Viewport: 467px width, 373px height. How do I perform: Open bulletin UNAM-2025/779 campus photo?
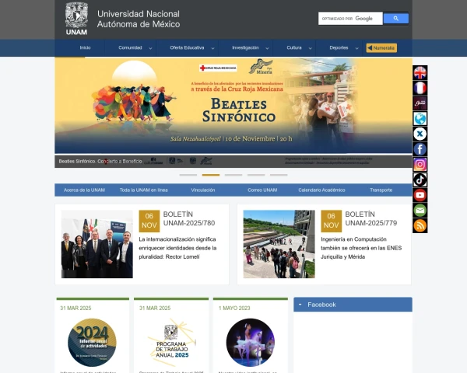279,244
